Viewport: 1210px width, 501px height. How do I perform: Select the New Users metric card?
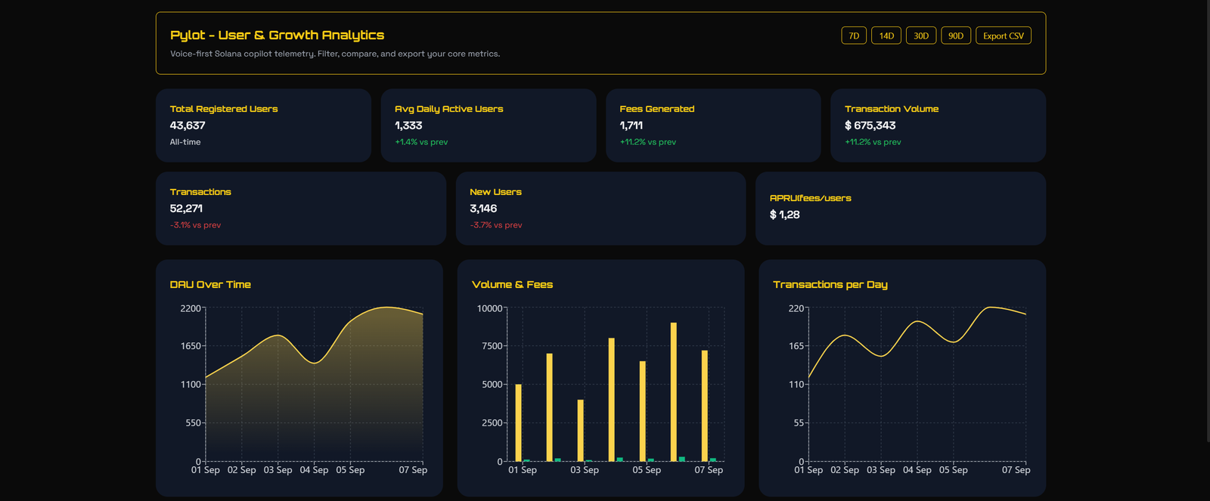pos(600,209)
